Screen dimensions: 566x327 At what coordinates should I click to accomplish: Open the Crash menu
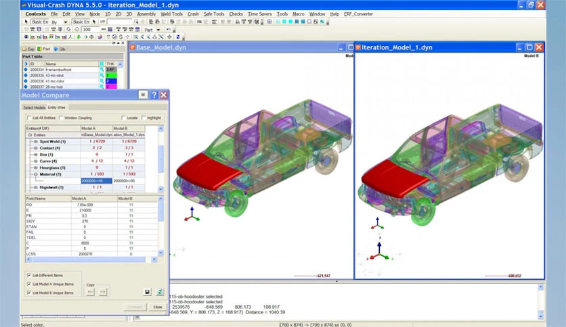193,14
